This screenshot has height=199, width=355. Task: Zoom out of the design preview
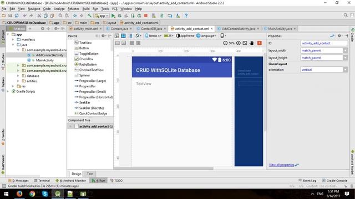[x=225, y=43]
